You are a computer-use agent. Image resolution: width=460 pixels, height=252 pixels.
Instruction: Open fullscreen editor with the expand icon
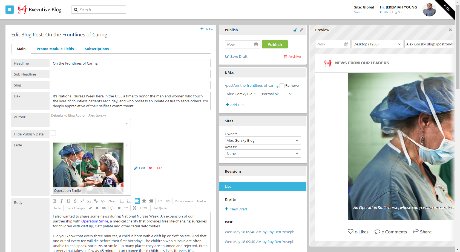pyautogui.click(x=134, y=208)
